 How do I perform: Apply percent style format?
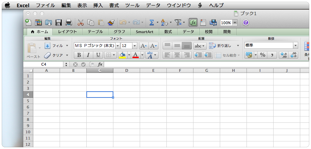[x=262, y=55]
